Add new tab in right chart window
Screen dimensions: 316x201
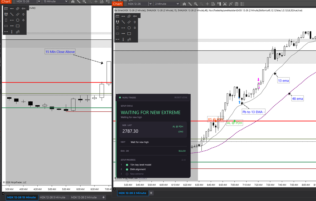point(151,193)
